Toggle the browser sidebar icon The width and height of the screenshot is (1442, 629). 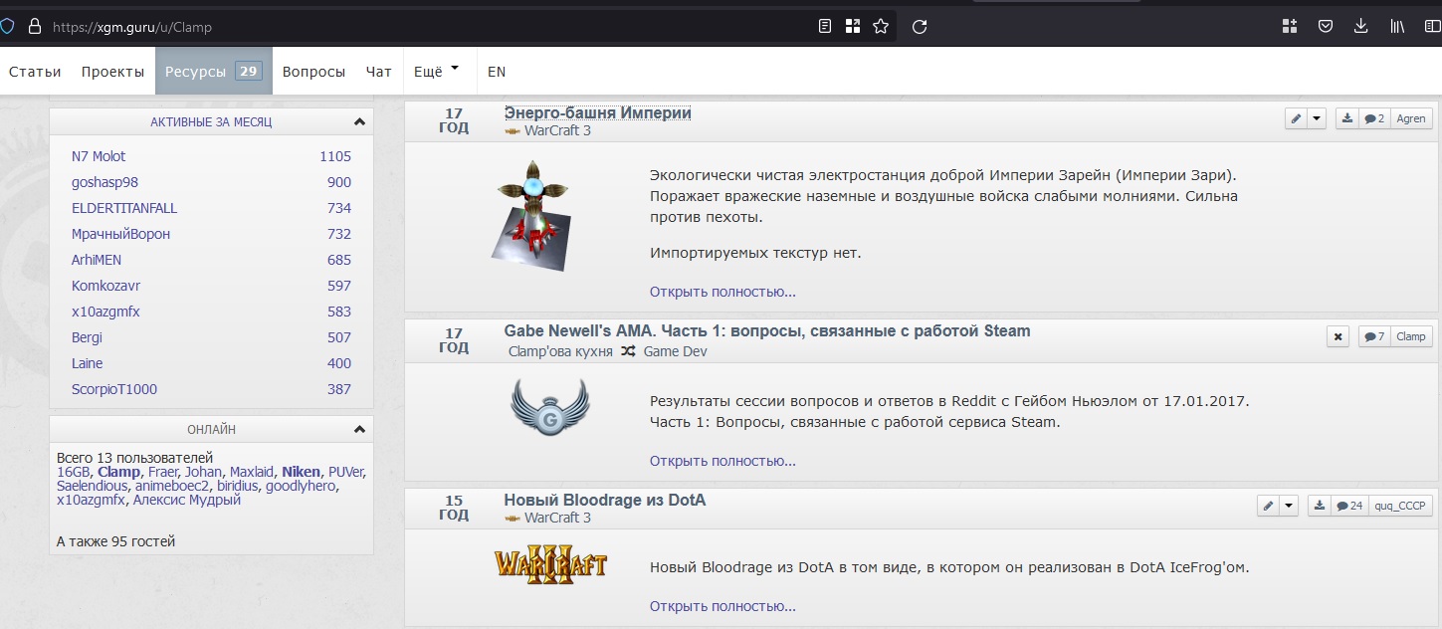click(1433, 27)
